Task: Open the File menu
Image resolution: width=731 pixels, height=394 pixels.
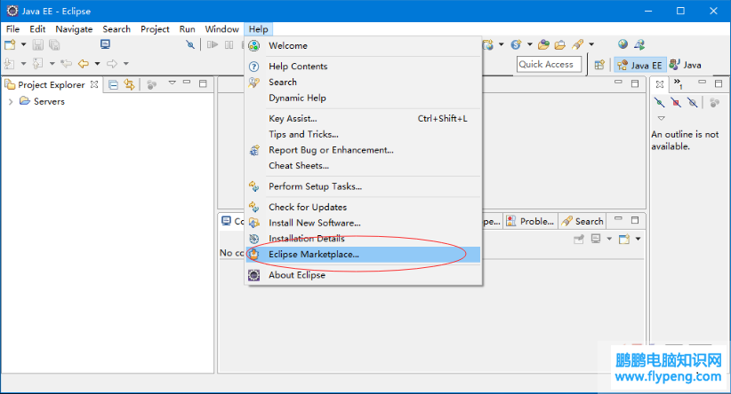Action: 12,29
